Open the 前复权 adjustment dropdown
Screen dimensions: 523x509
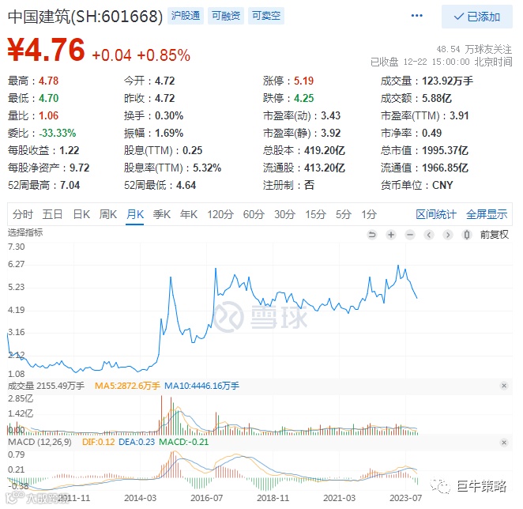[x=495, y=235]
